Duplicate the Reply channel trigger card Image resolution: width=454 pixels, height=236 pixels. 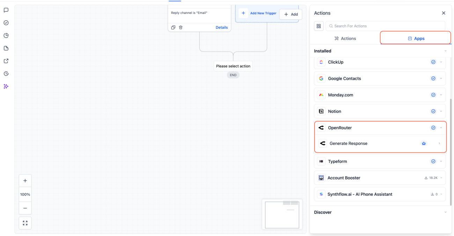click(173, 27)
